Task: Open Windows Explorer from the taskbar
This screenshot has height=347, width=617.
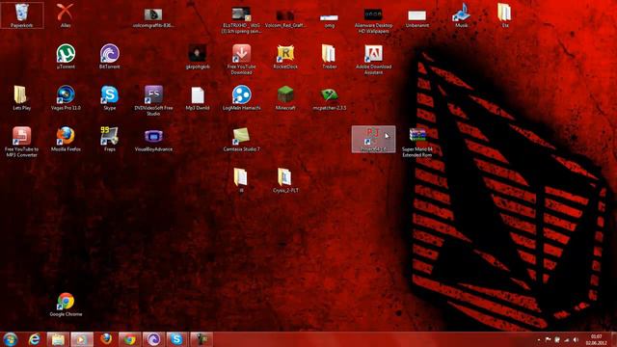Action: (x=58, y=339)
